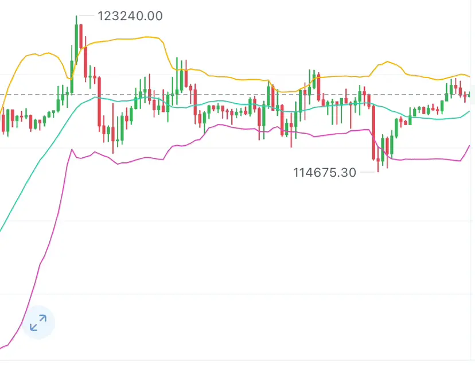Screen dimensions: 475x366
Task: Select the red candle wick touching the 114675.30 low
Action: [x=377, y=161]
